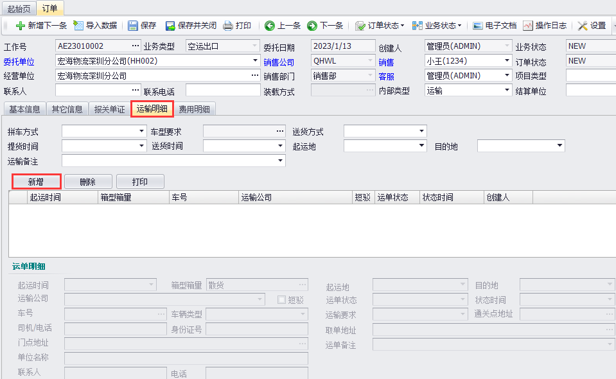Expand the 提货时间 dropdown

point(141,146)
